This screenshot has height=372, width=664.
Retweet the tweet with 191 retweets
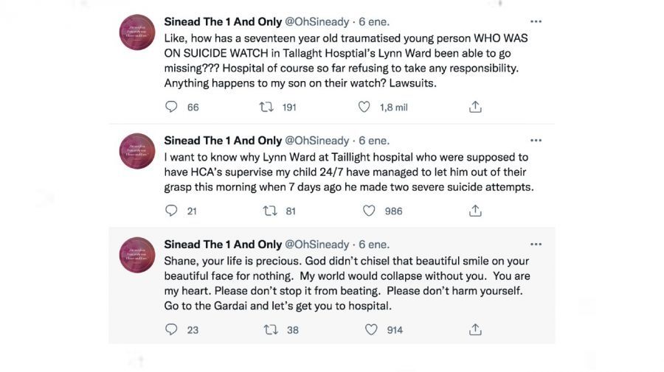(267, 107)
